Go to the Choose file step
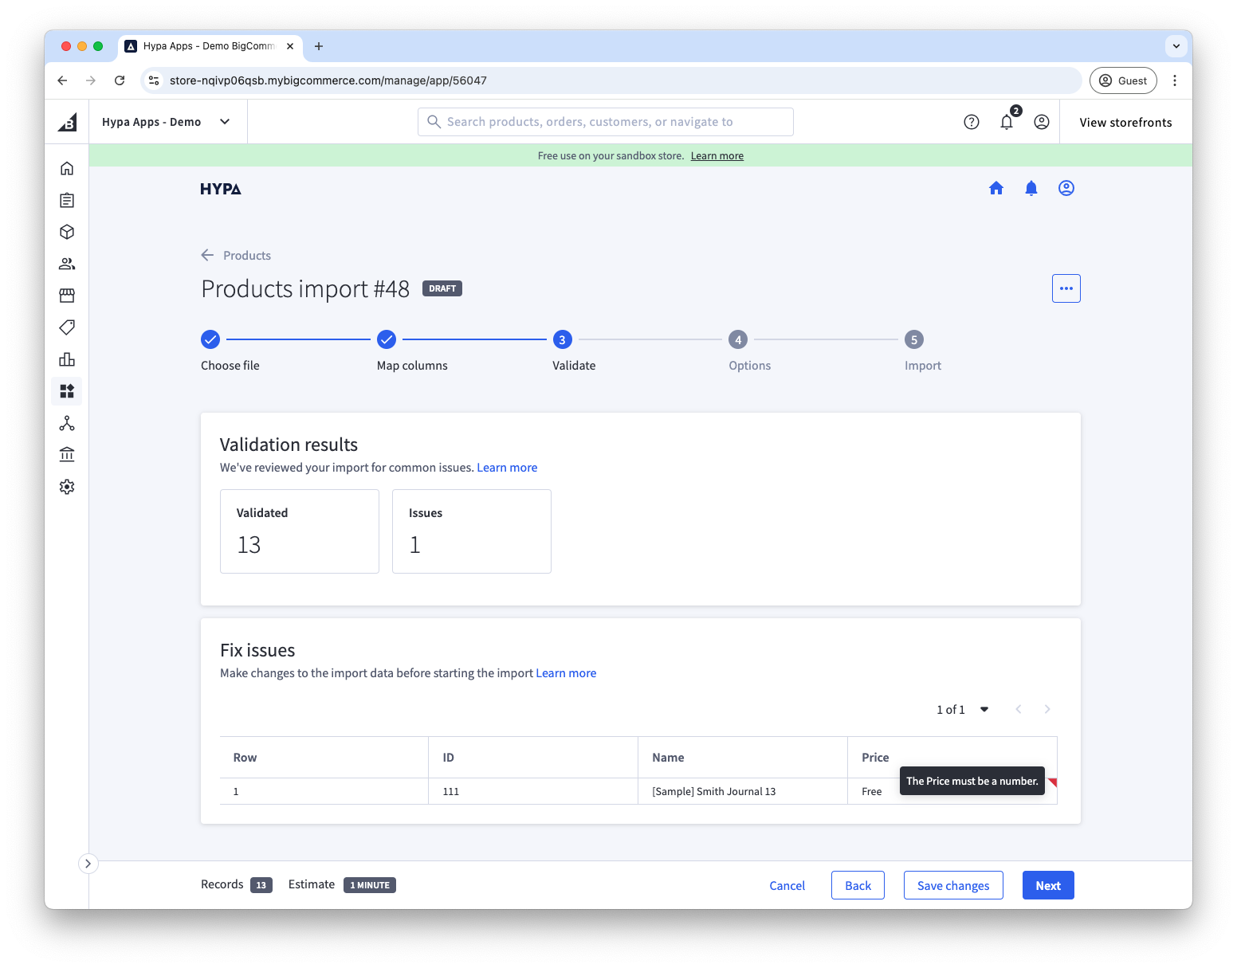The width and height of the screenshot is (1237, 968). tap(210, 340)
